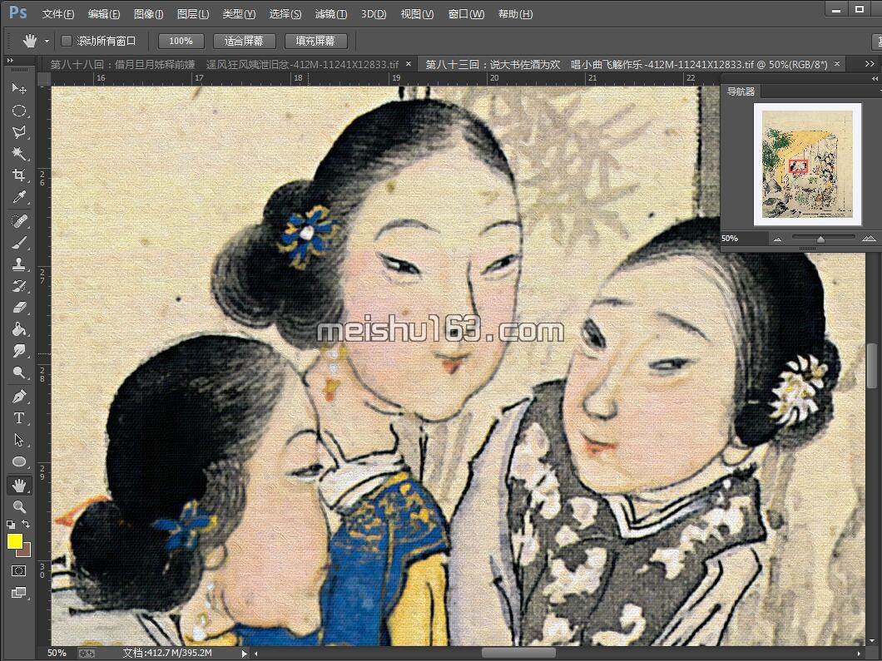The height and width of the screenshot is (661, 882).
Task: Select the Eraser tool
Action: (19, 308)
